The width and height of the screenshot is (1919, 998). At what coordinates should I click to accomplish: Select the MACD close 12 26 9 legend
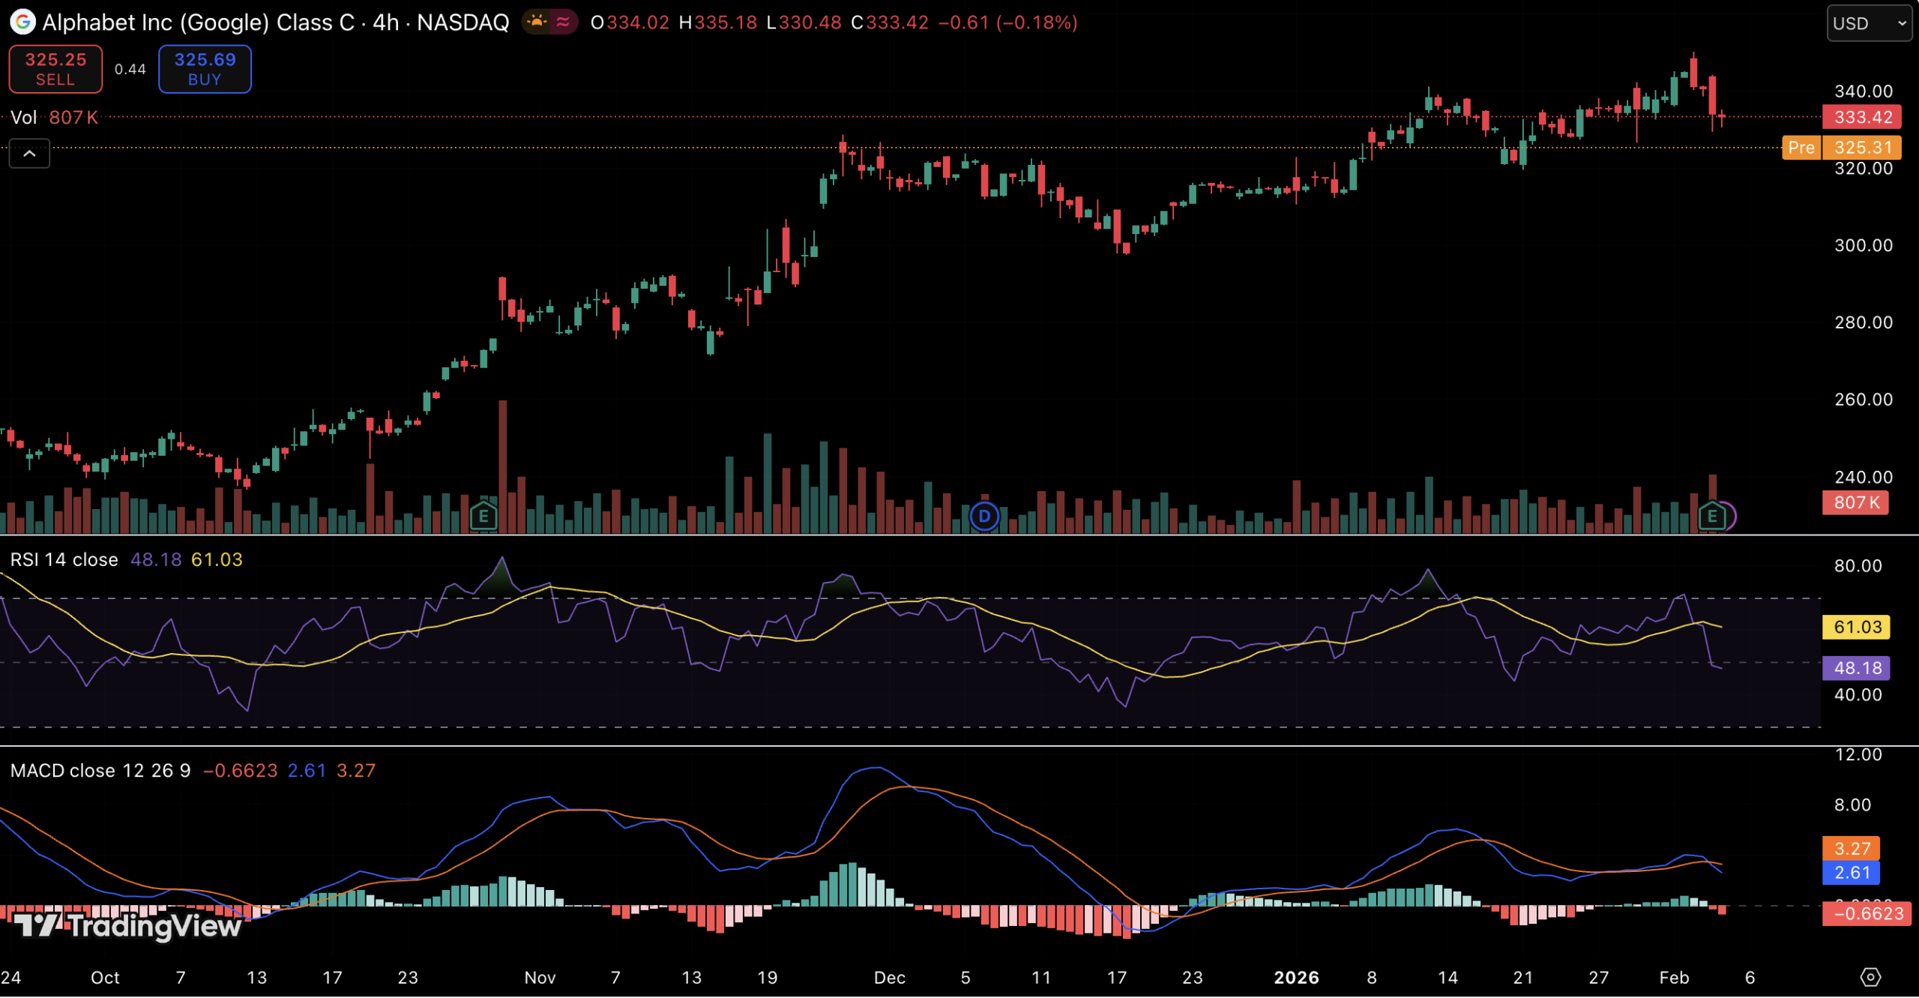click(100, 771)
